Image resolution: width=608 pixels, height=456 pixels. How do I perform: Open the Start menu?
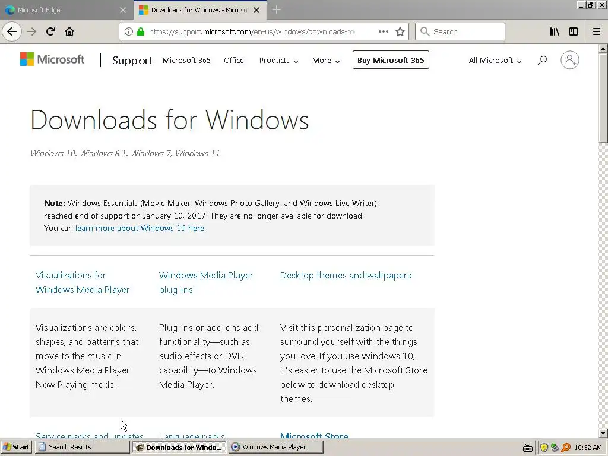pyautogui.click(x=16, y=447)
